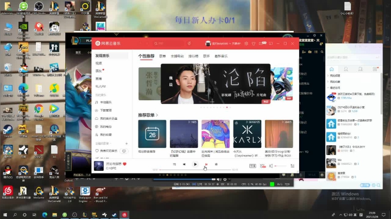Switch to the 最新音乐 tab
Screen dimensions: 391x219
click(x=221, y=56)
